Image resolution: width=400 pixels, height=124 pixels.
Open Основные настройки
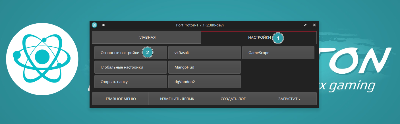(130, 53)
